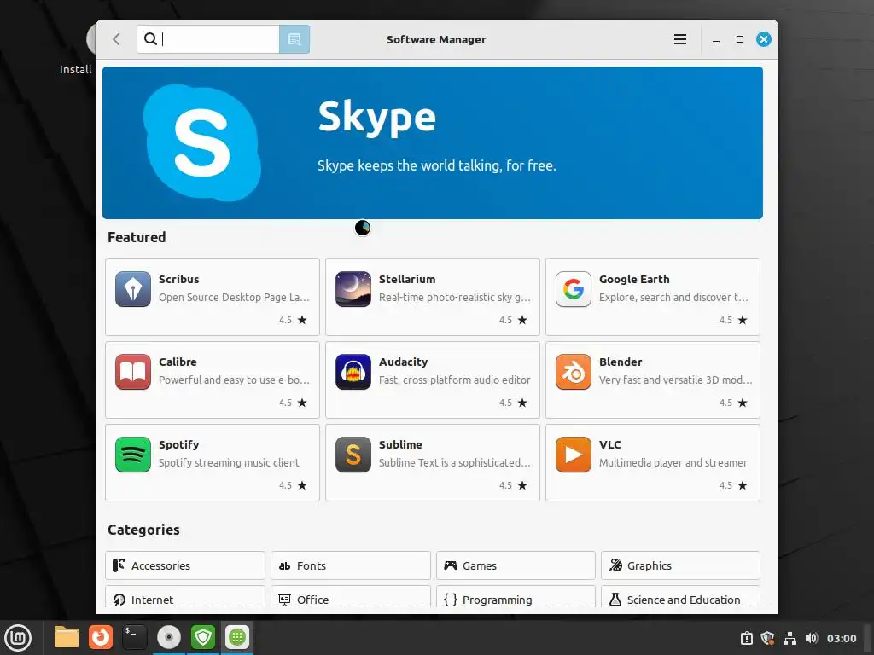Screen dimensions: 874x655
Task: Open the VLC app icon
Action: (573, 455)
